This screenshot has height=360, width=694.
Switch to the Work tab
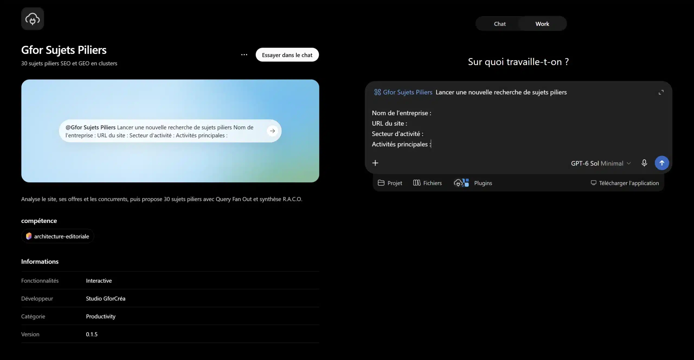tap(542, 24)
